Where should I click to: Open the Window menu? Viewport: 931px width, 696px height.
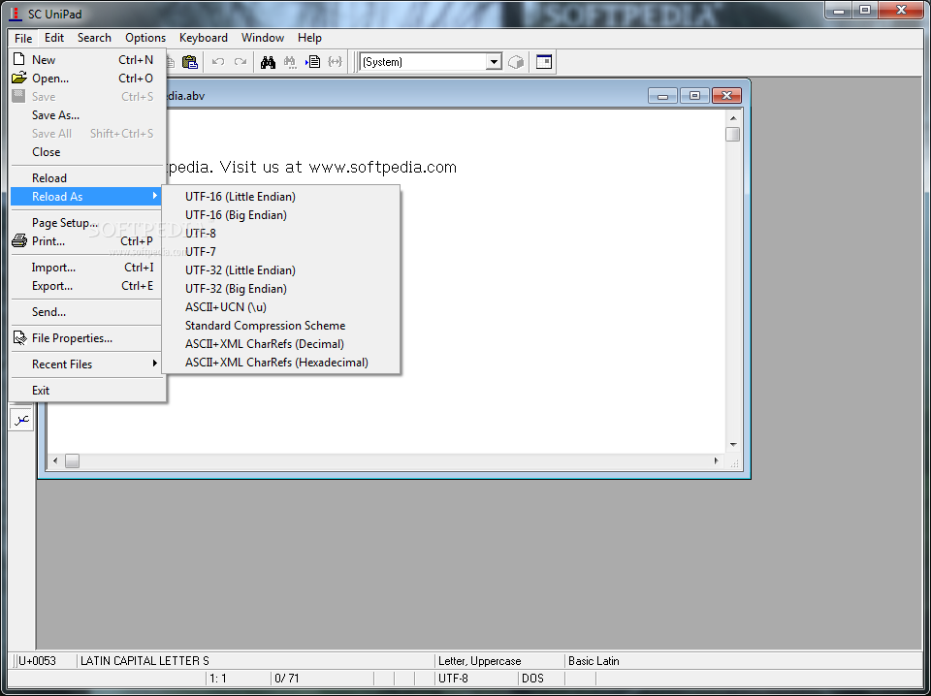263,38
